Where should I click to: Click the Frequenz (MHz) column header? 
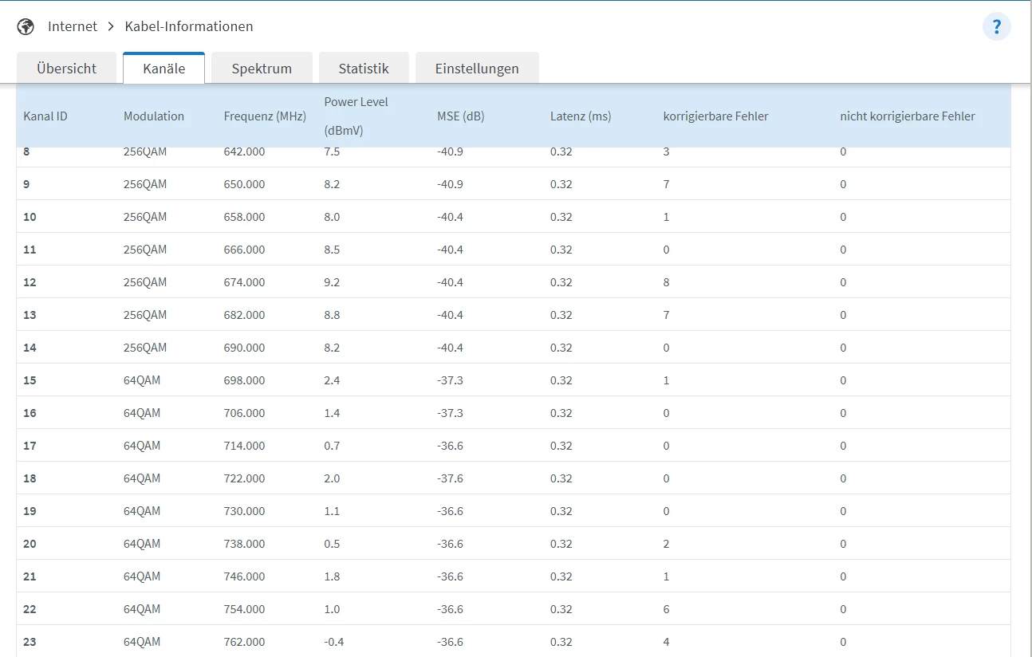(x=265, y=116)
